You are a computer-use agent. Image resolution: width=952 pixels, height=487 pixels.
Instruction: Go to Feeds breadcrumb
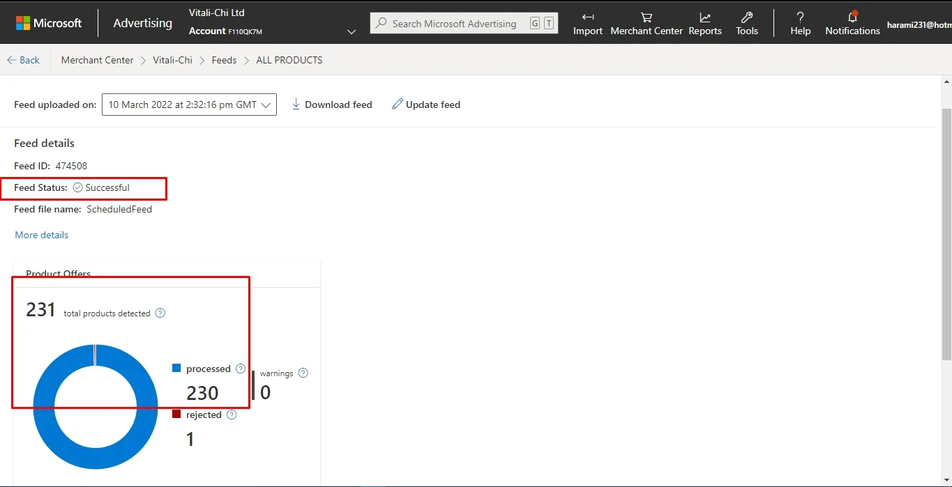point(224,60)
